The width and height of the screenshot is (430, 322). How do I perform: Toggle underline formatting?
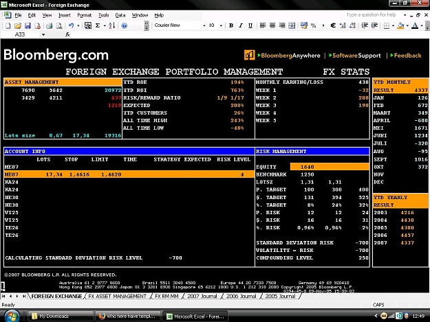pyautogui.click(x=250, y=25)
